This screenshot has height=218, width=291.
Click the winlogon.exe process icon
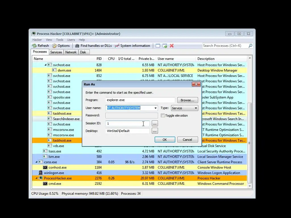pyautogui.click(x=40, y=173)
